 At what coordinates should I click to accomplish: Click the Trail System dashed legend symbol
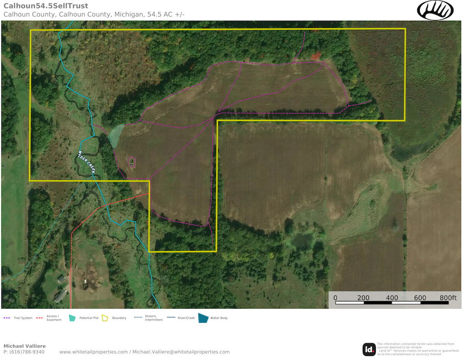click(x=6, y=318)
